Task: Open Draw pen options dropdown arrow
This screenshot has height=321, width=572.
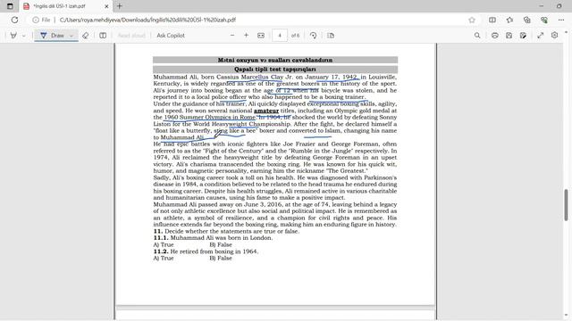Action: point(71,36)
